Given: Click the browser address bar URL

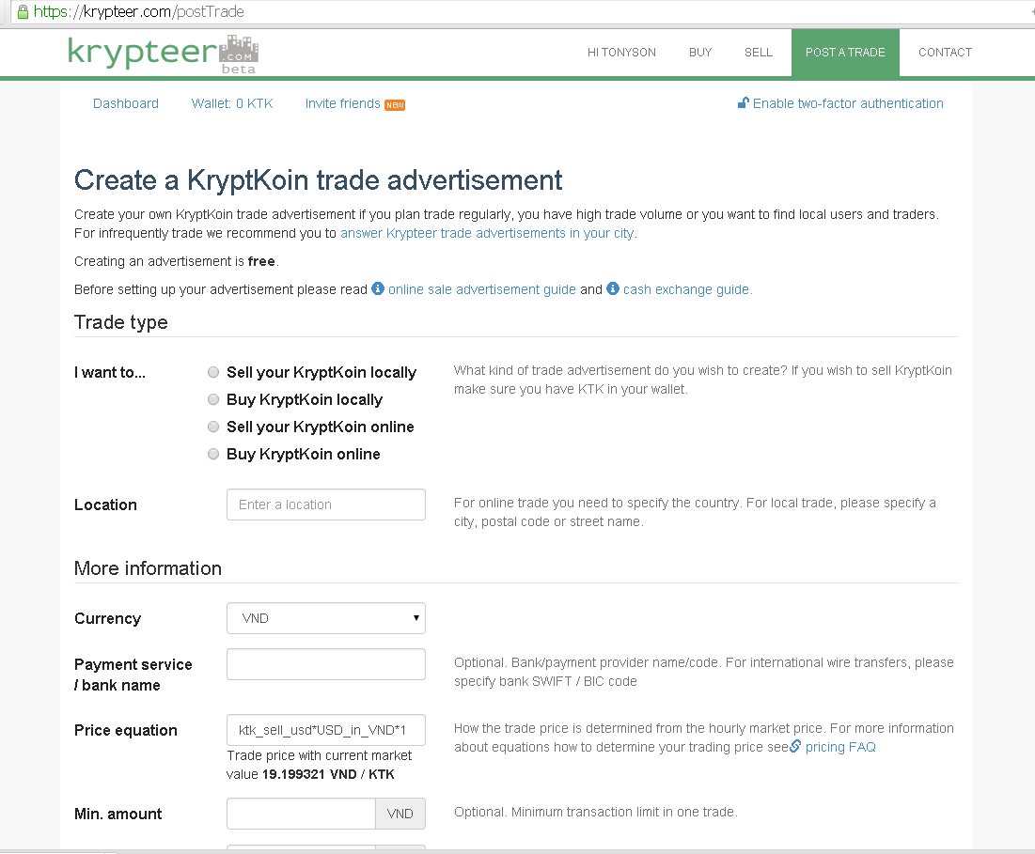Looking at the screenshot, I should tap(138, 12).
